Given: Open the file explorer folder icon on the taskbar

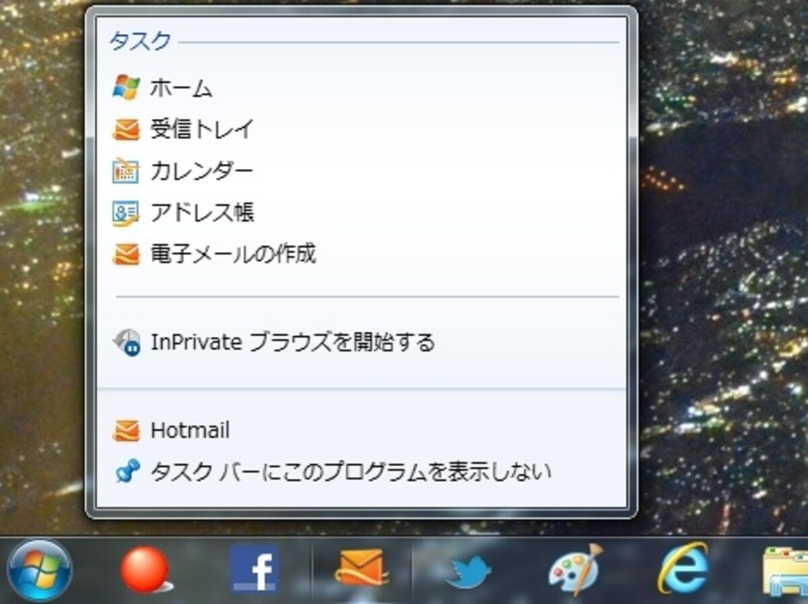Looking at the screenshot, I should click(786, 571).
